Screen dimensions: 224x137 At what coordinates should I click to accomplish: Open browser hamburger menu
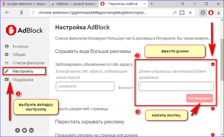pyautogui.click(x=183, y=4)
